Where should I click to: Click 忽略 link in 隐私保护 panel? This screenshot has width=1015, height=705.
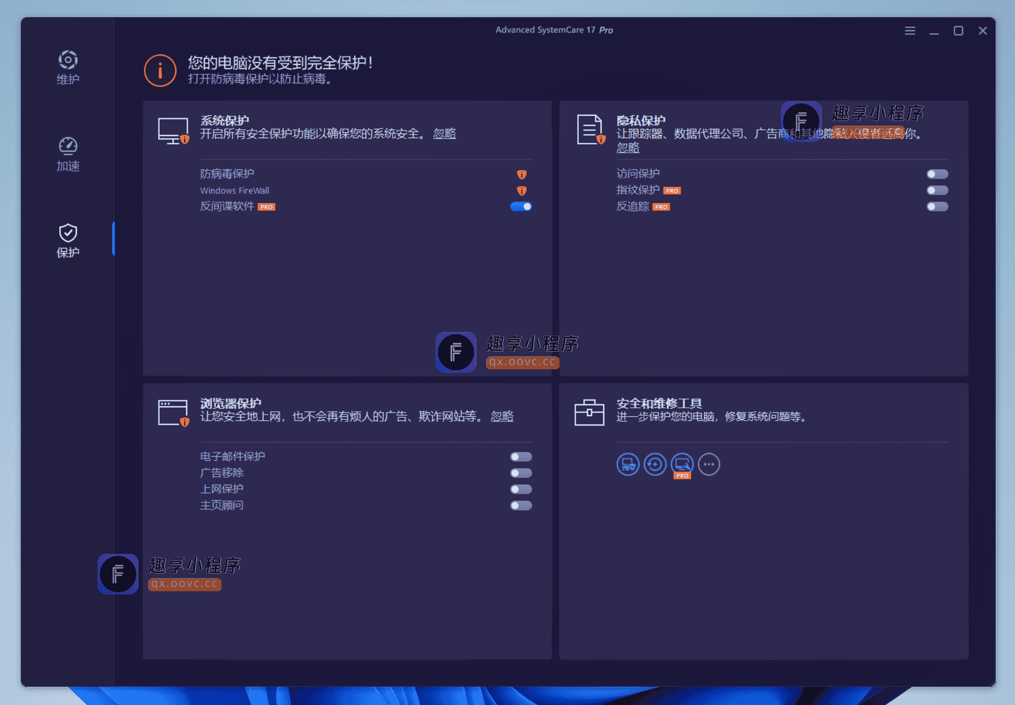tap(628, 148)
